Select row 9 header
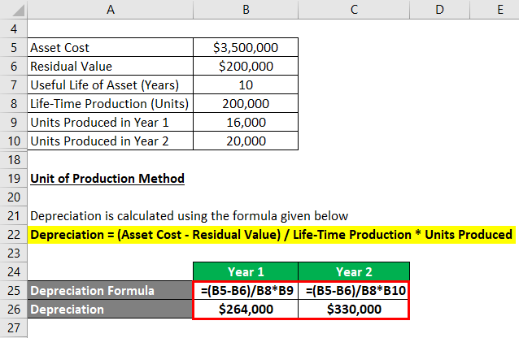This screenshot has width=519, height=338. [x=14, y=123]
